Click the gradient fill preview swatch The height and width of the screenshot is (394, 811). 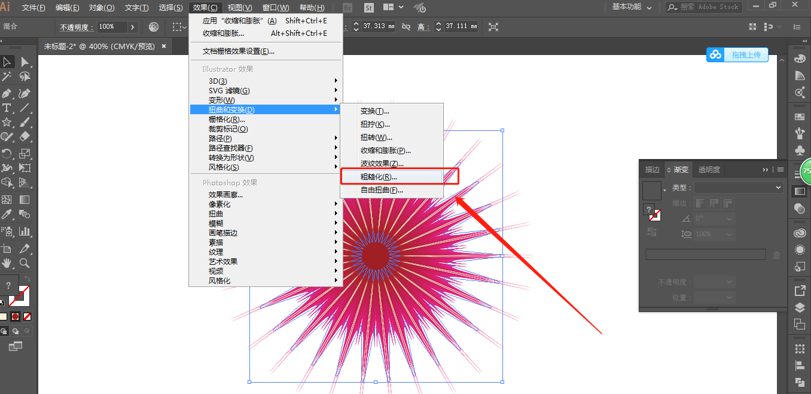(x=651, y=191)
